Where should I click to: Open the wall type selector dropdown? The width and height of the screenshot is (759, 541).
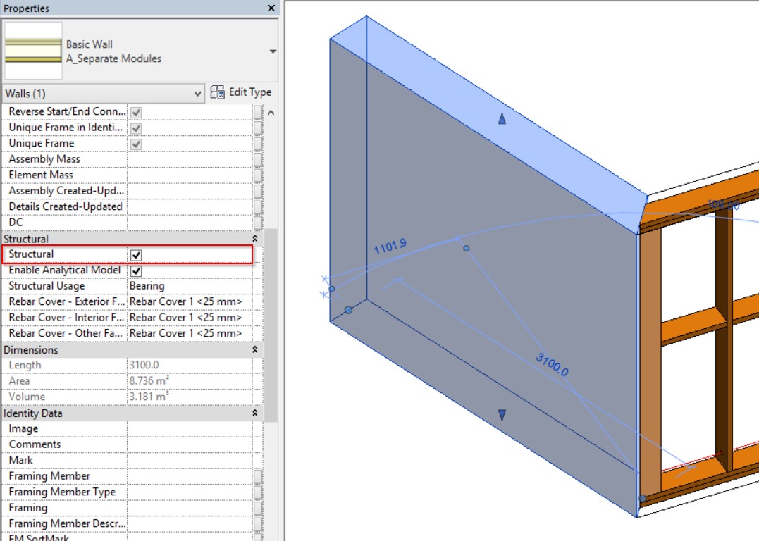(x=273, y=51)
